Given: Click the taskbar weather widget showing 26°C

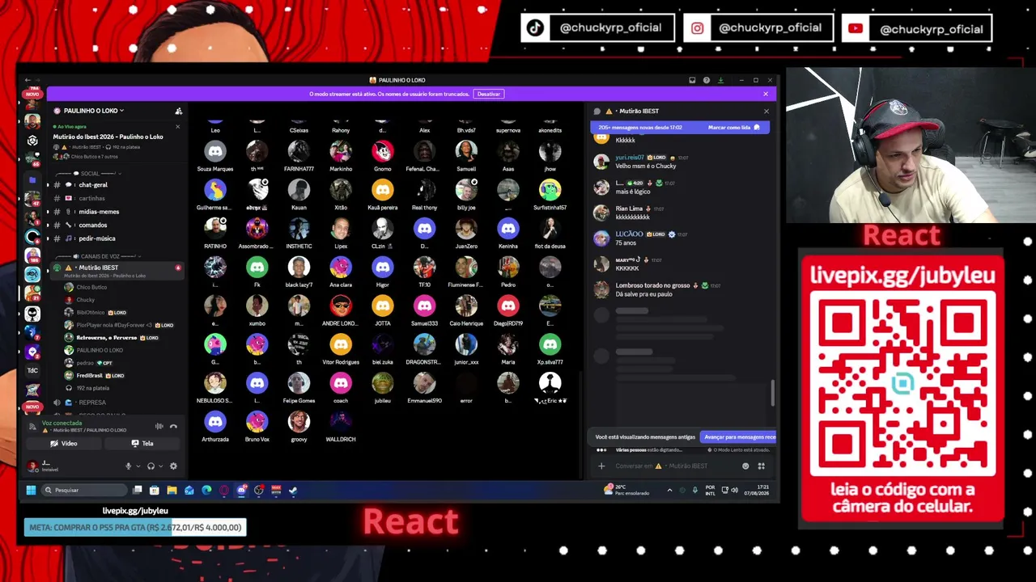Looking at the screenshot, I should [627, 490].
